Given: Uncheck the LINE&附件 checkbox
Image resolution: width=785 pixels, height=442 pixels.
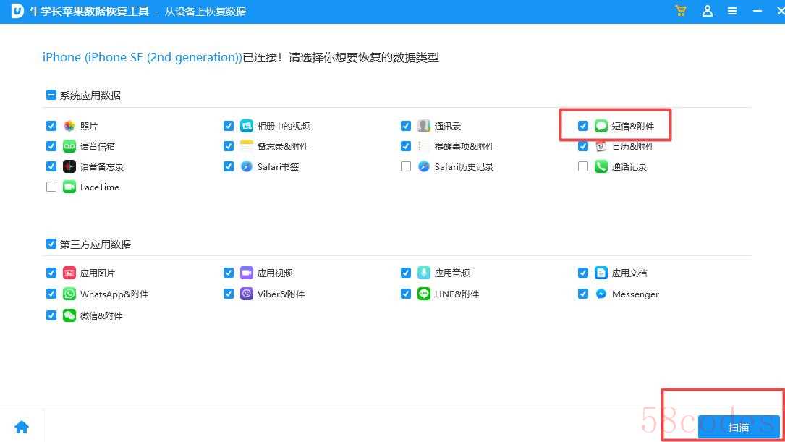Looking at the screenshot, I should pyautogui.click(x=405, y=293).
